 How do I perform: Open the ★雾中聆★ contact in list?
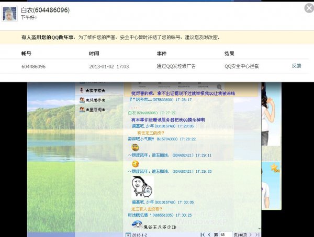(92, 90)
